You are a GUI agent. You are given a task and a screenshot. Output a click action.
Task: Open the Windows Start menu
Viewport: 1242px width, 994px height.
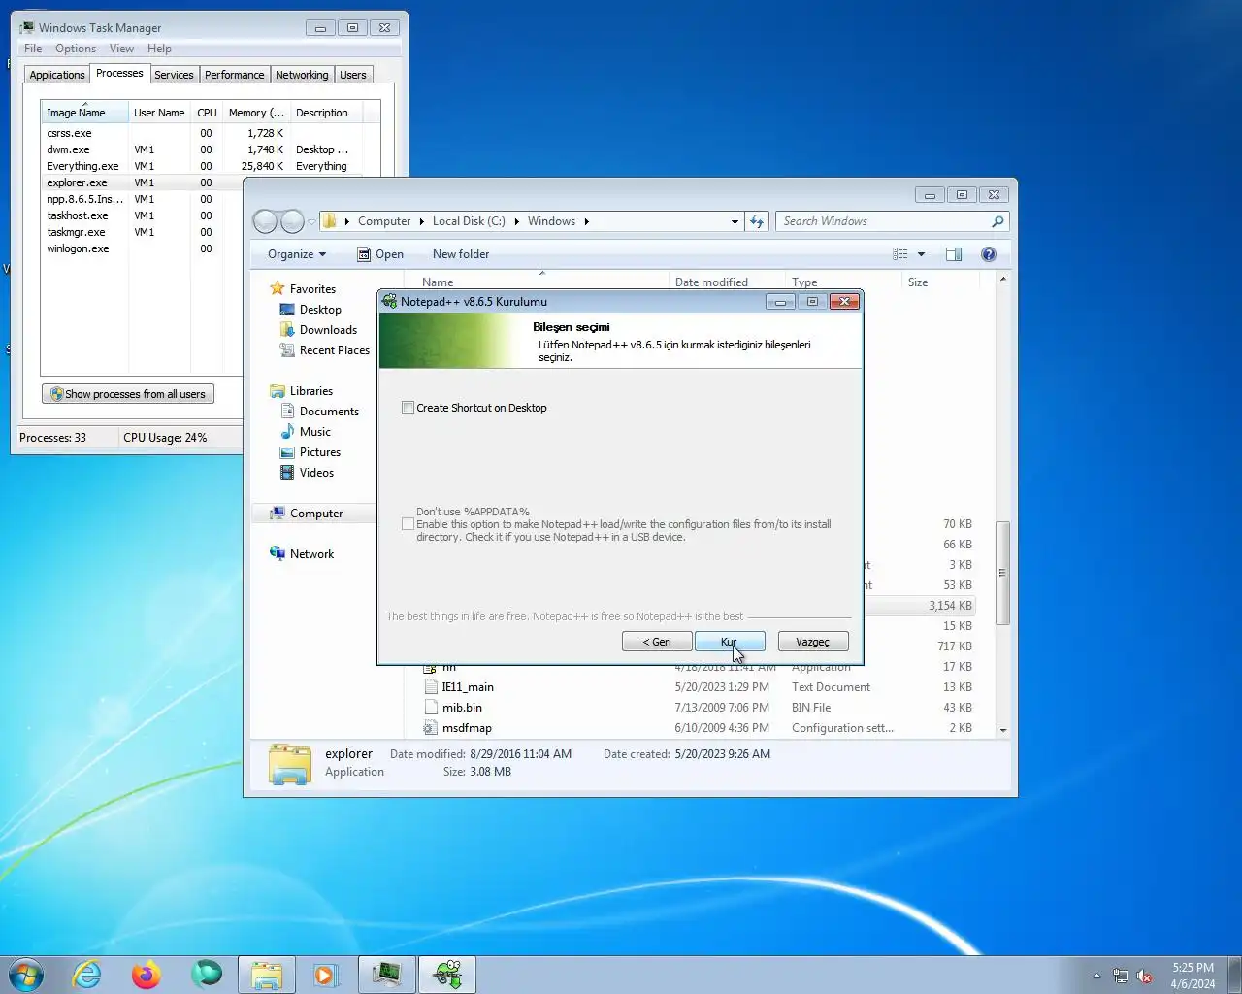coord(26,975)
